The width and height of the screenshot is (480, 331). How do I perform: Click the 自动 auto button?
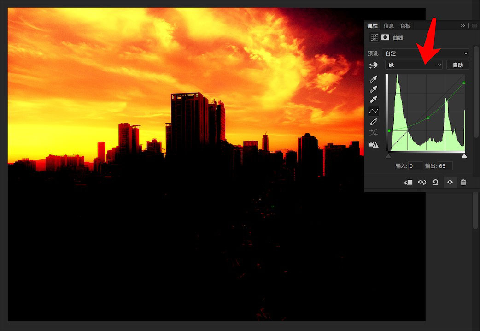coord(457,65)
